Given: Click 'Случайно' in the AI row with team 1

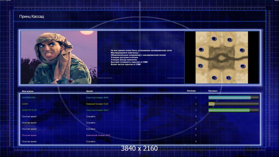Looking at the screenshot, I should tap(91, 123).
